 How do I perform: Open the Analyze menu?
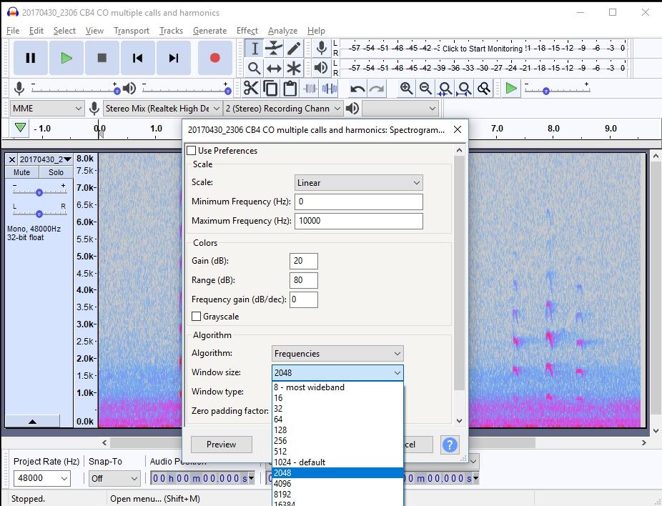point(283,31)
